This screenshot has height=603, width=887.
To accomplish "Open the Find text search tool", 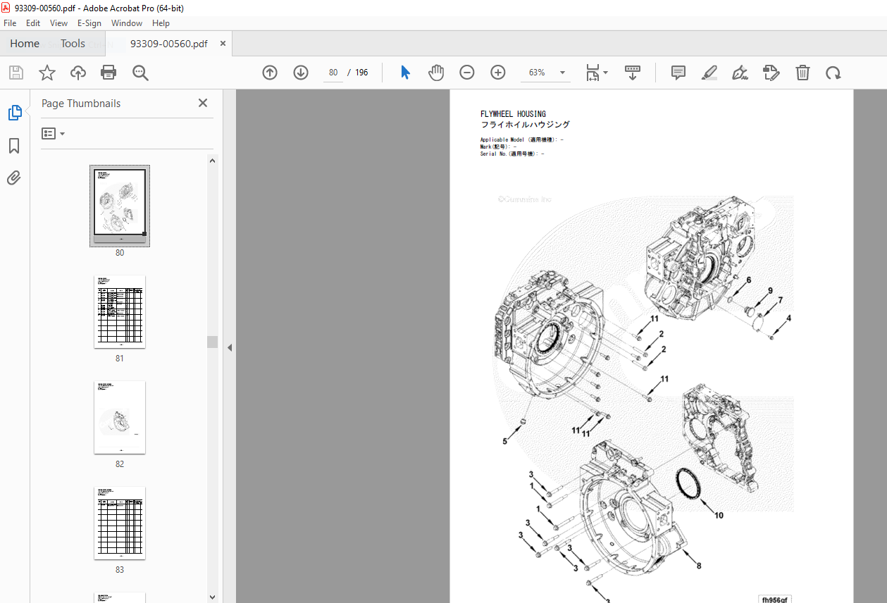I will tap(140, 73).
